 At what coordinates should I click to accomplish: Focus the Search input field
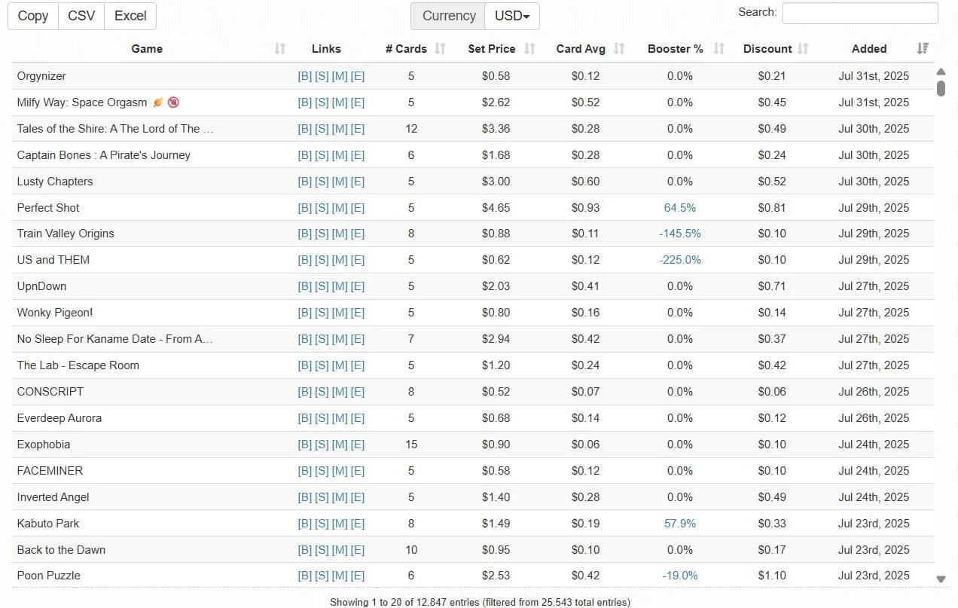[x=860, y=13]
